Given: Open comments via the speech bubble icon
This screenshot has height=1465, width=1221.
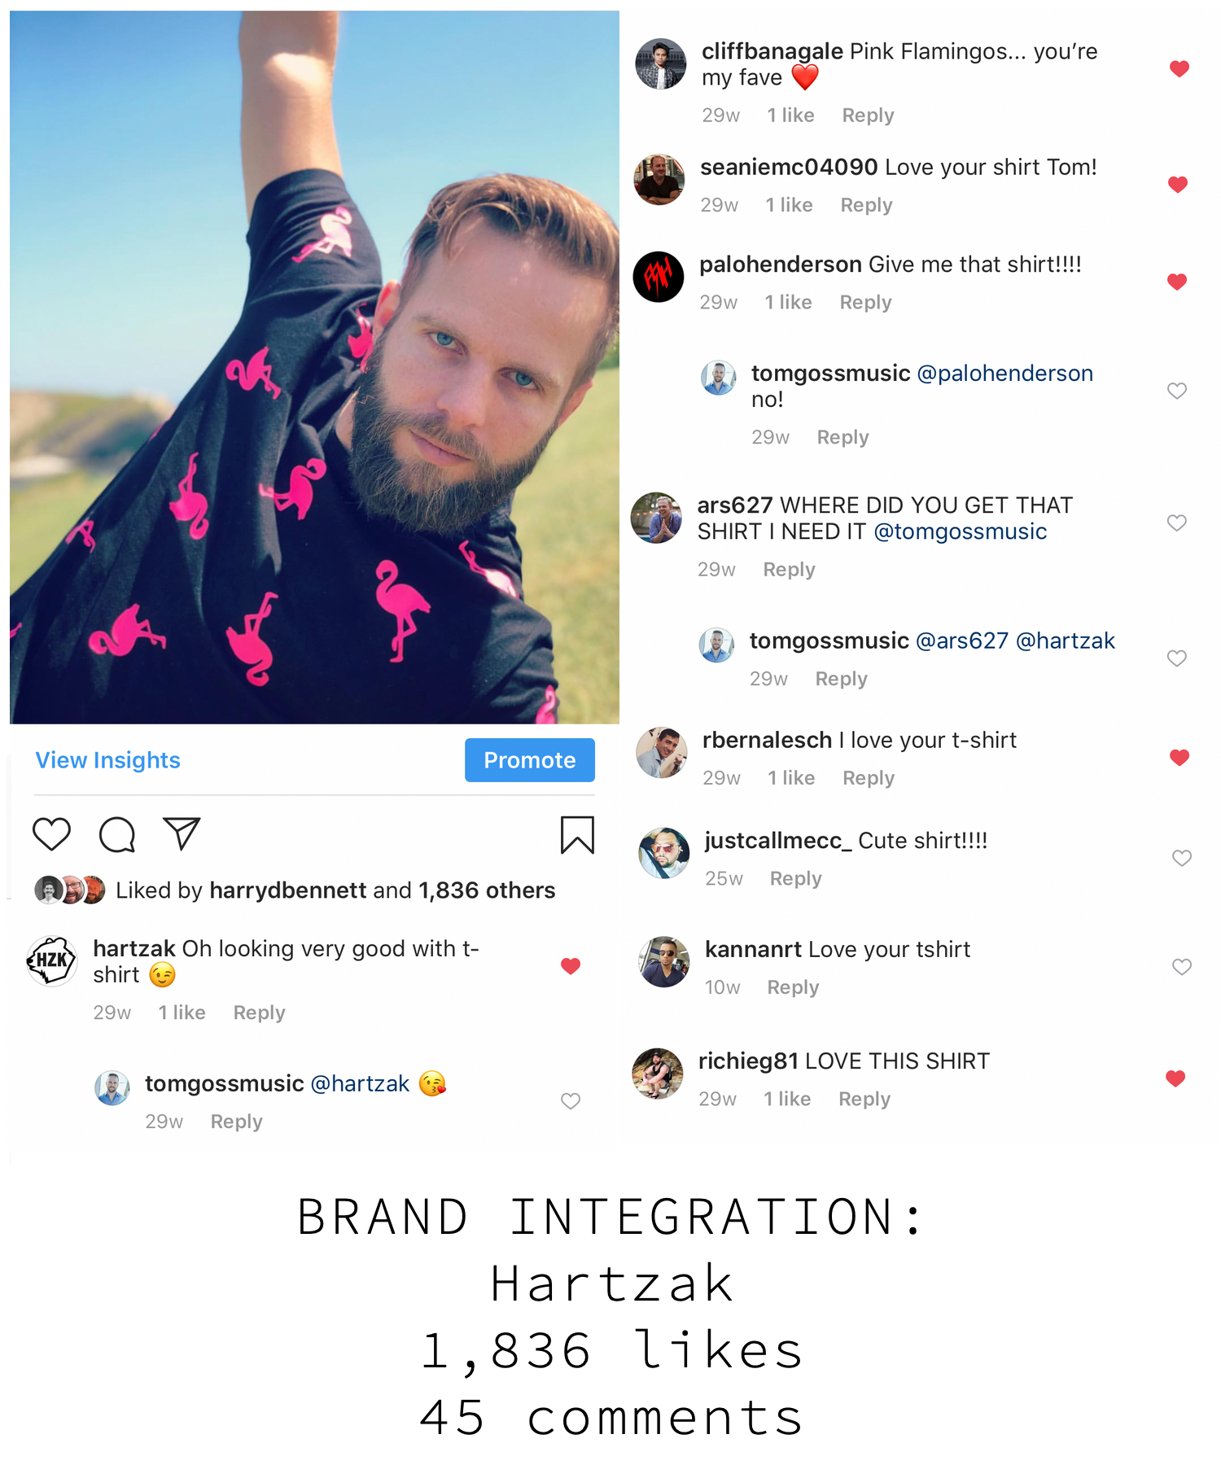Looking at the screenshot, I should tap(117, 834).
